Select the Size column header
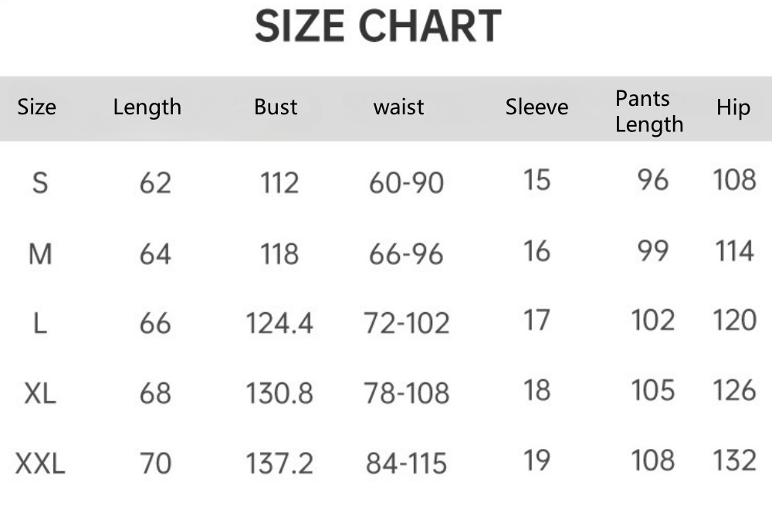This screenshot has height=513, width=772. coord(37,107)
